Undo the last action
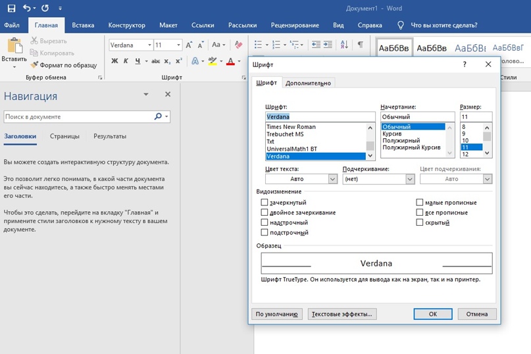The width and height of the screenshot is (531, 354). [27, 8]
